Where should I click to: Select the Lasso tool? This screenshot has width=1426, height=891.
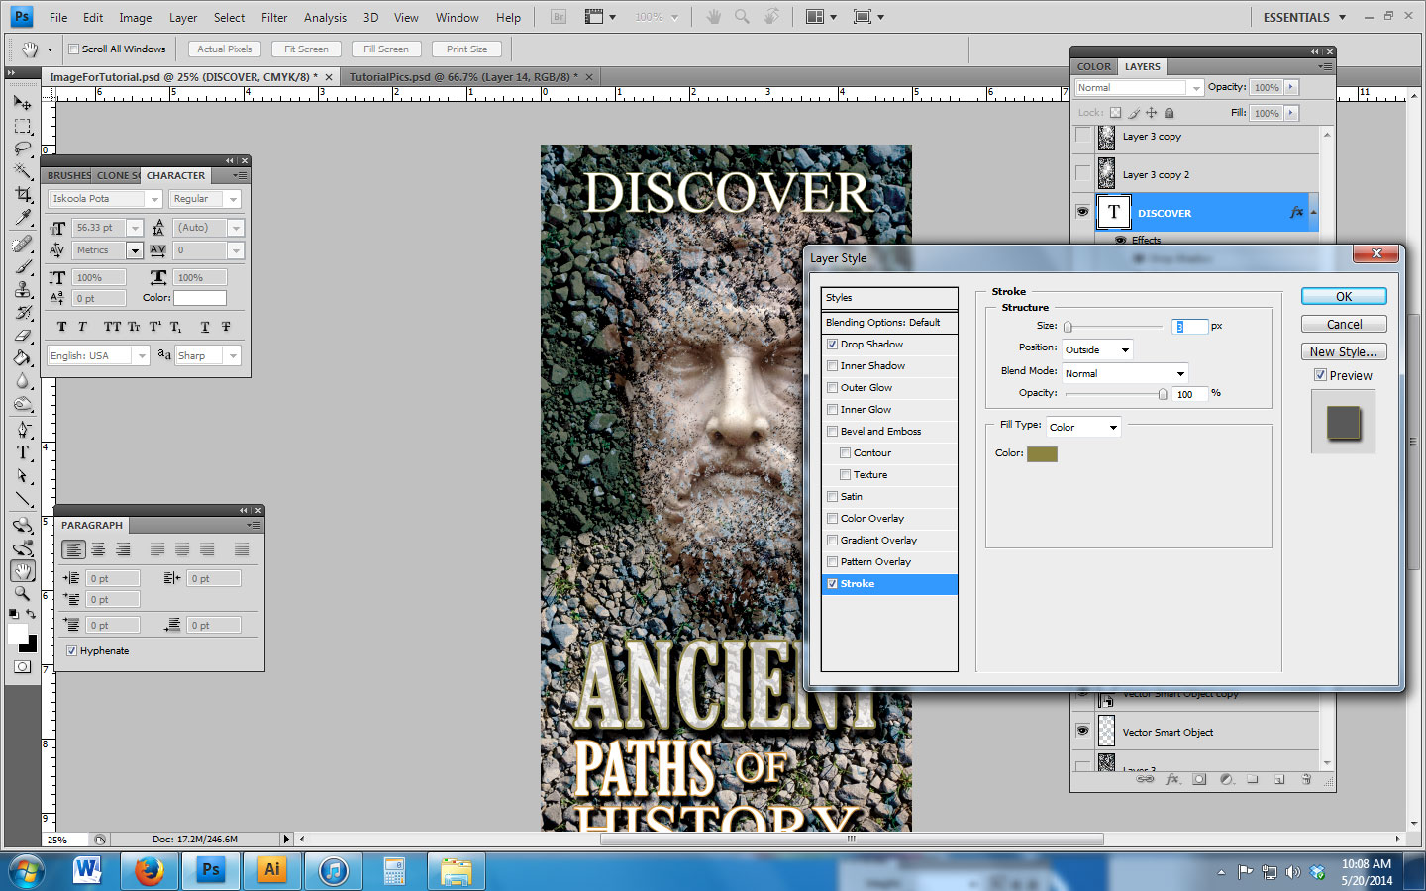point(23,149)
